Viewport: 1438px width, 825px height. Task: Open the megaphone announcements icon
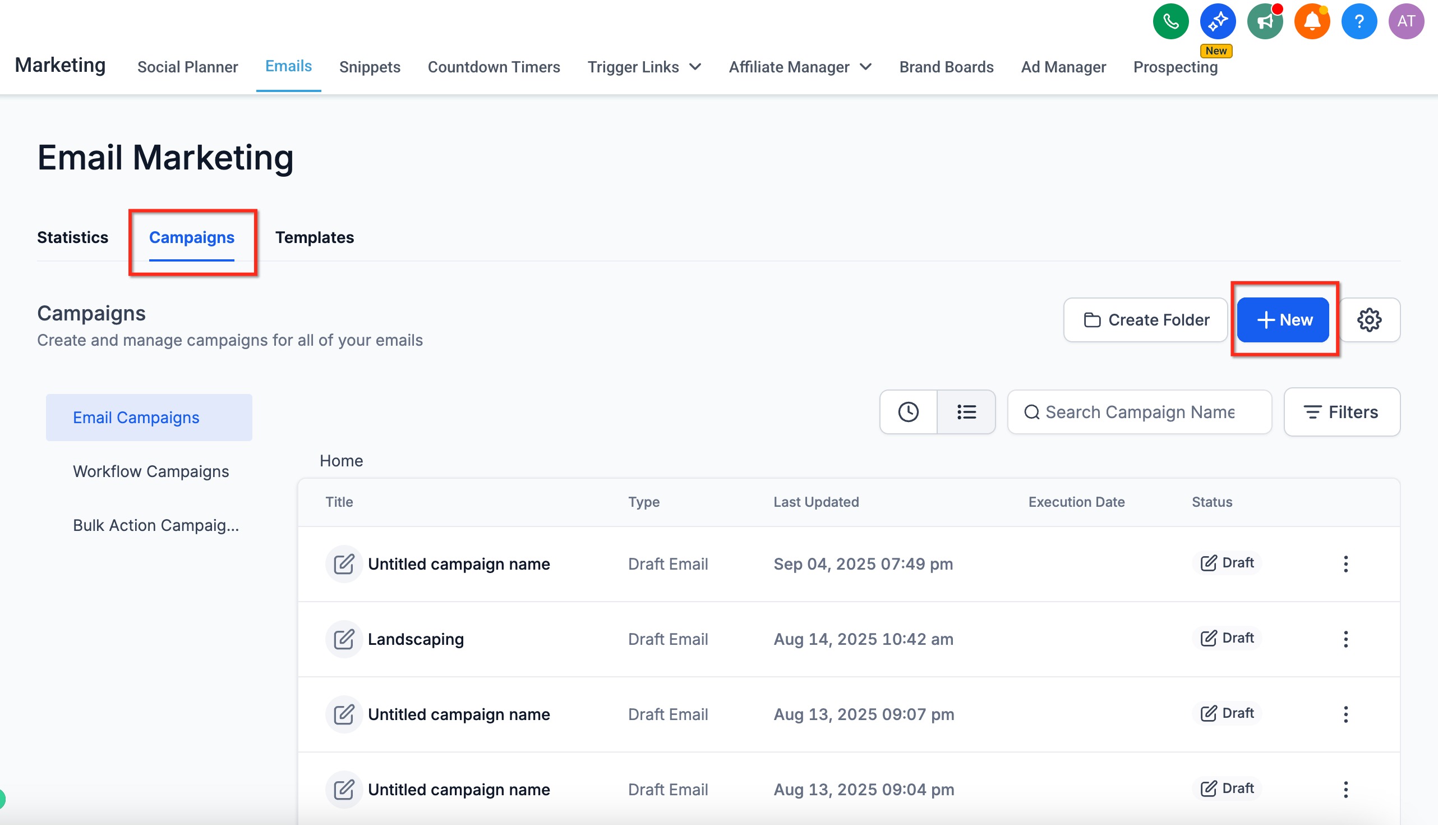[1265, 21]
